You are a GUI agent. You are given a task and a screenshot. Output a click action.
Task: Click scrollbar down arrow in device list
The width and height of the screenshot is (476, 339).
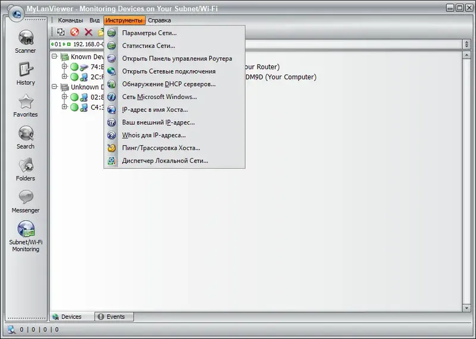tap(466, 308)
